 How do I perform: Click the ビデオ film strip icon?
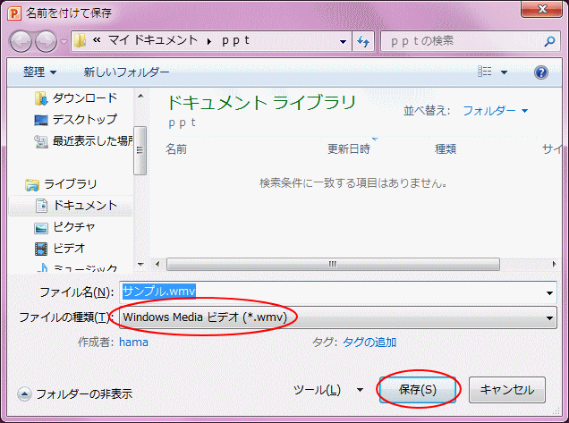tap(41, 249)
